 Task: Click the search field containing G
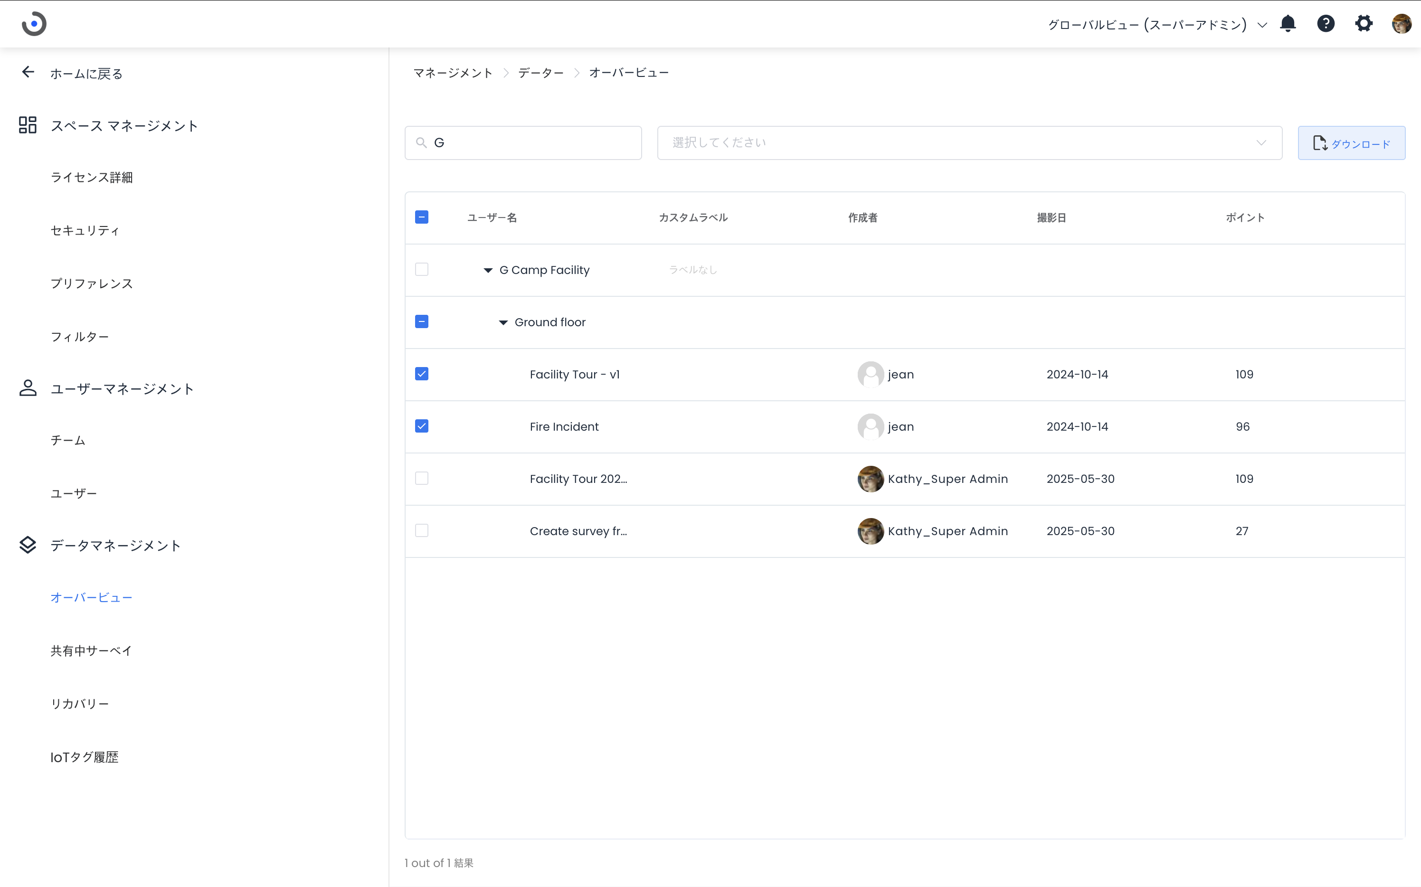[x=523, y=142]
